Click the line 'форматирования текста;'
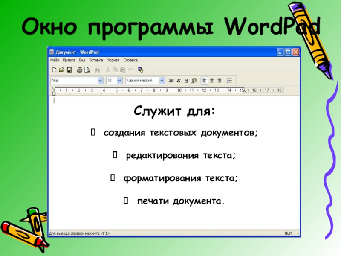Image resolution: width=341 pixels, height=256 pixels. (181, 178)
